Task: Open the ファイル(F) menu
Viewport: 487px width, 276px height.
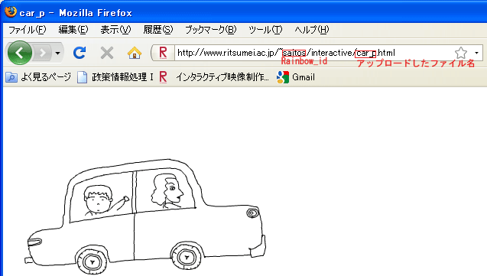Action: 28,30
